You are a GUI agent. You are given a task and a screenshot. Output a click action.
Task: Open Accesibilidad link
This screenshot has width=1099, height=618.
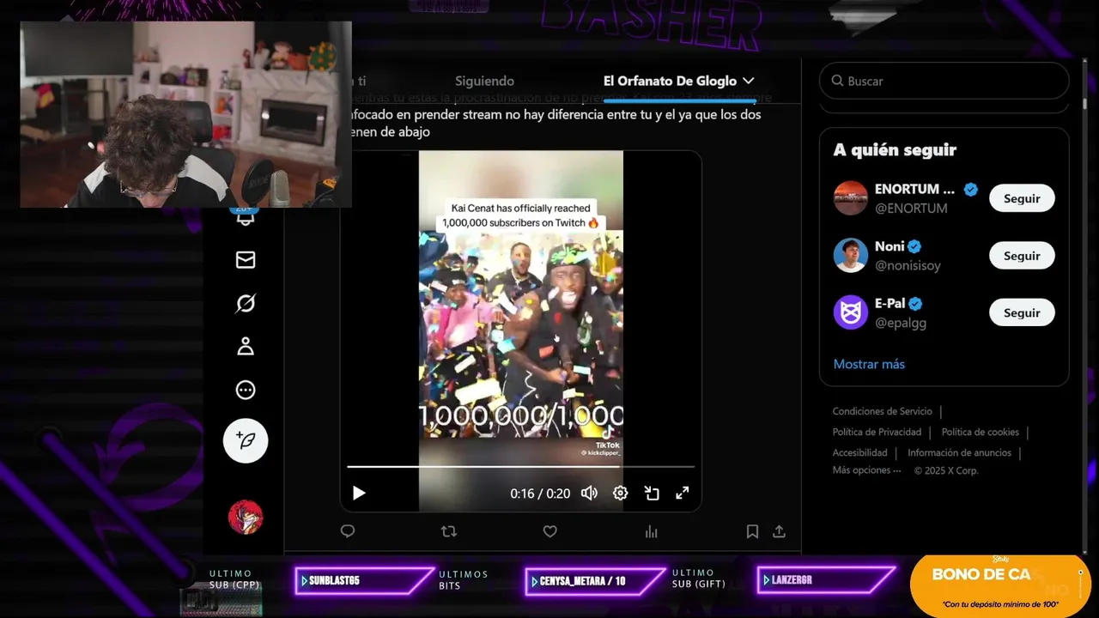tap(859, 452)
